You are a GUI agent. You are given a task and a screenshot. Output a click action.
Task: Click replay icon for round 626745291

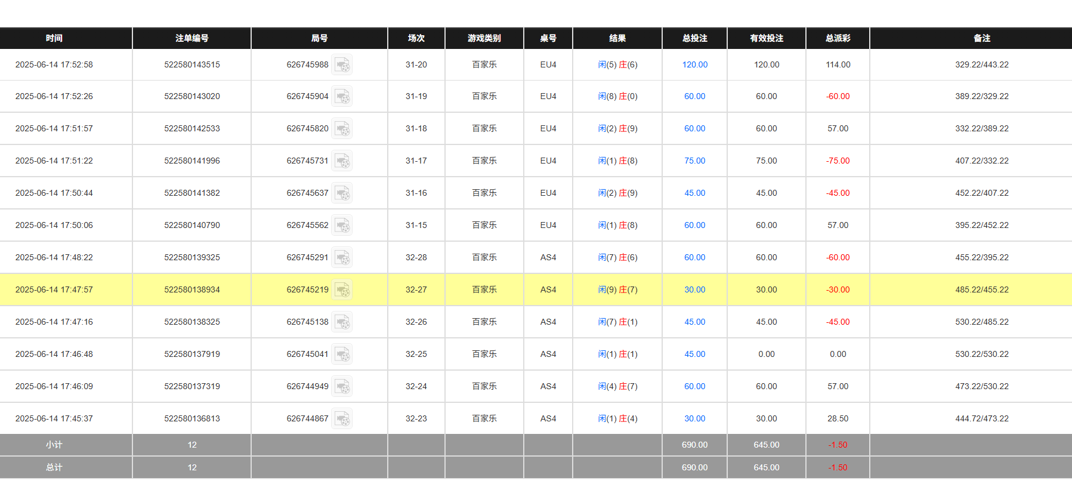pyautogui.click(x=342, y=258)
